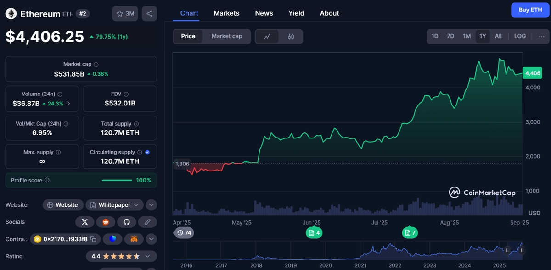Screen dimensions: 551x270
Task: Open the Reddit social link icon
Action: pyautogui.click(x=106, y=222)
